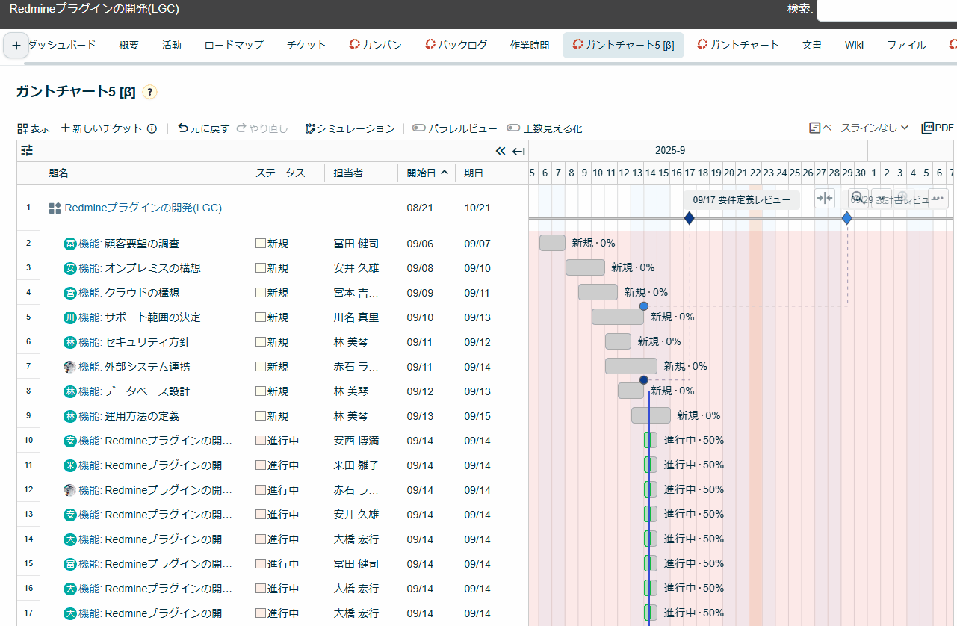Click the status checkbox for クラウドの構想
The height and width of the screenshot is (626, 957).
[x=261, y=293]
